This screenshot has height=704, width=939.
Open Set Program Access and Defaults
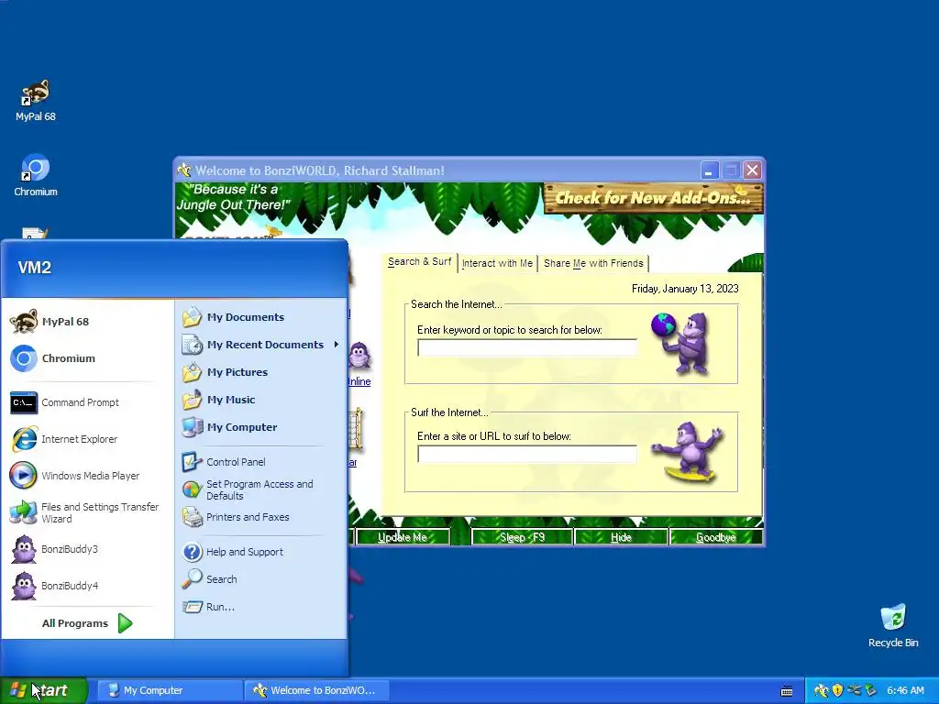(260, 489)
